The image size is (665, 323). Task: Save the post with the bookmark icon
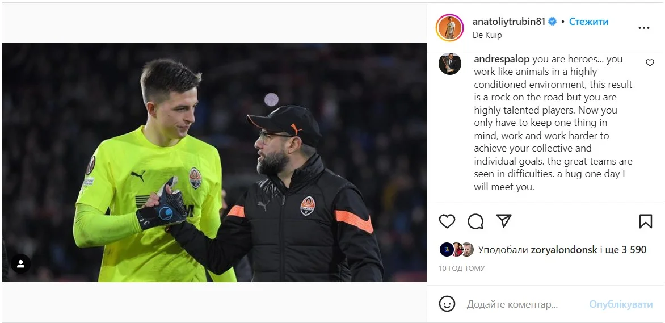pos(645,221)
